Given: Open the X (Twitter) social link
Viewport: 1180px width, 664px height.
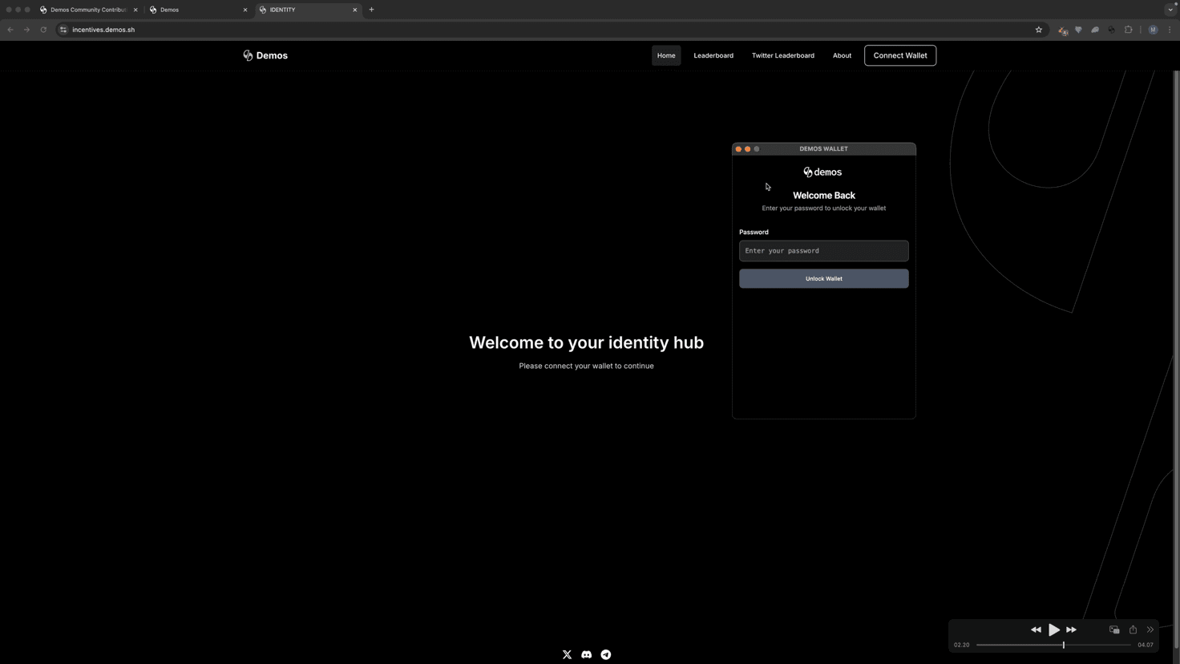Looking at the screenshot, I should click(567, 654).
